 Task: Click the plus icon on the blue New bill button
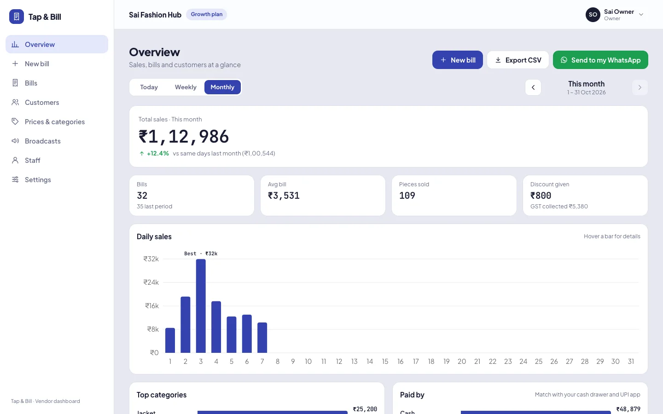[x=443, y=60]
